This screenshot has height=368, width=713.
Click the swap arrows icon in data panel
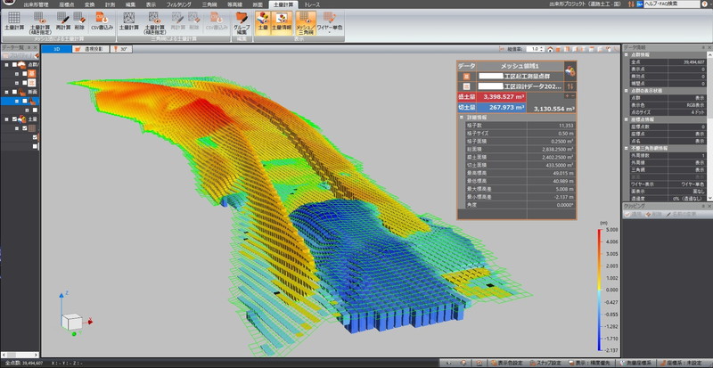pyautogui.click(x=570, y=85)
